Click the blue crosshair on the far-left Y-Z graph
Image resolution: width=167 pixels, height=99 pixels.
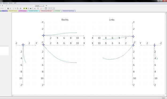(23, 45)
